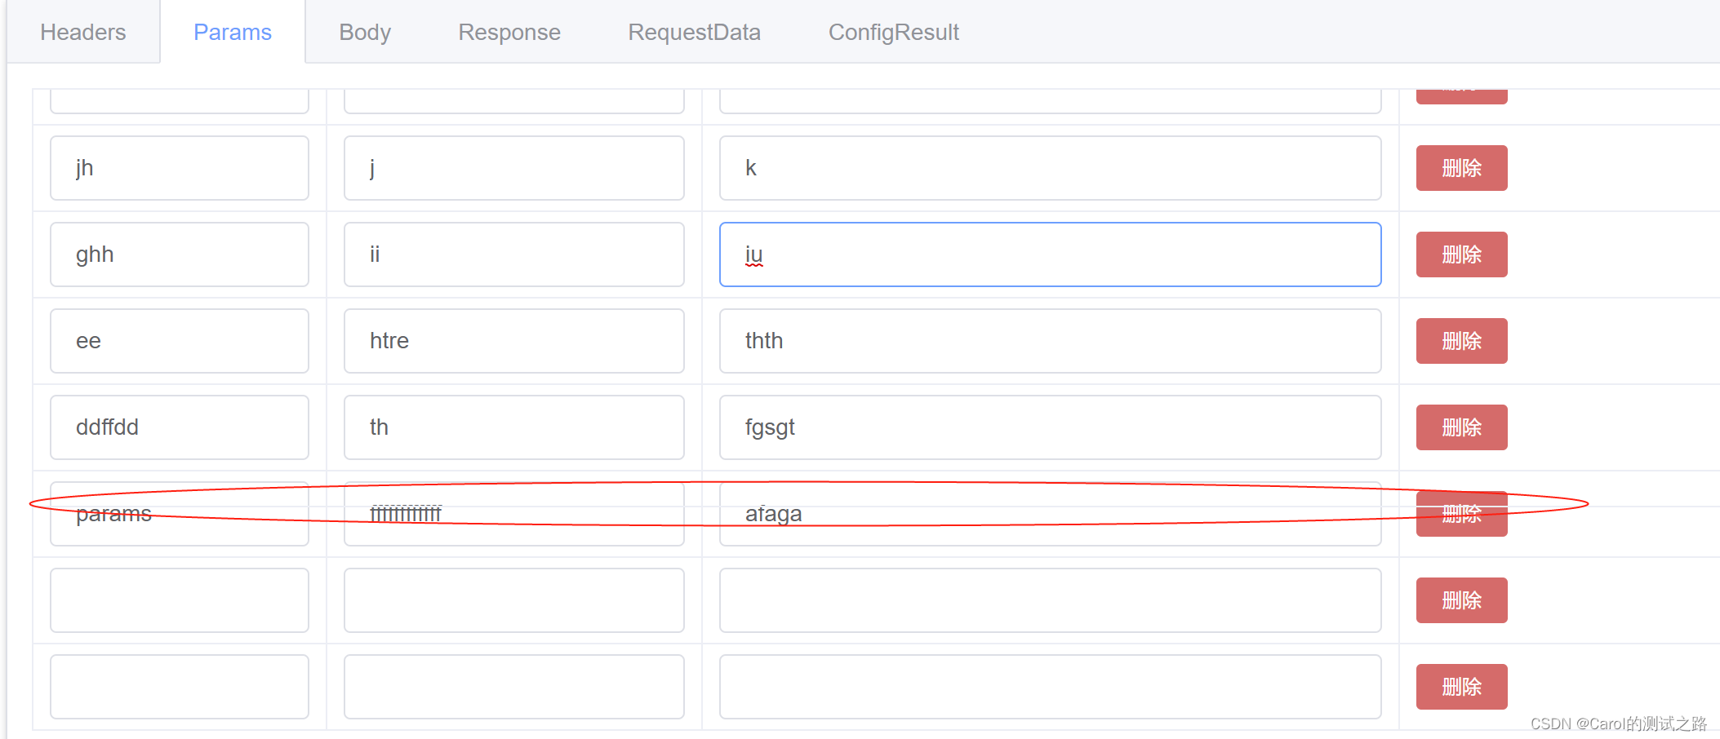Switch to the Headers tab
1720x739 pixels.
click(x=82, y=32)
